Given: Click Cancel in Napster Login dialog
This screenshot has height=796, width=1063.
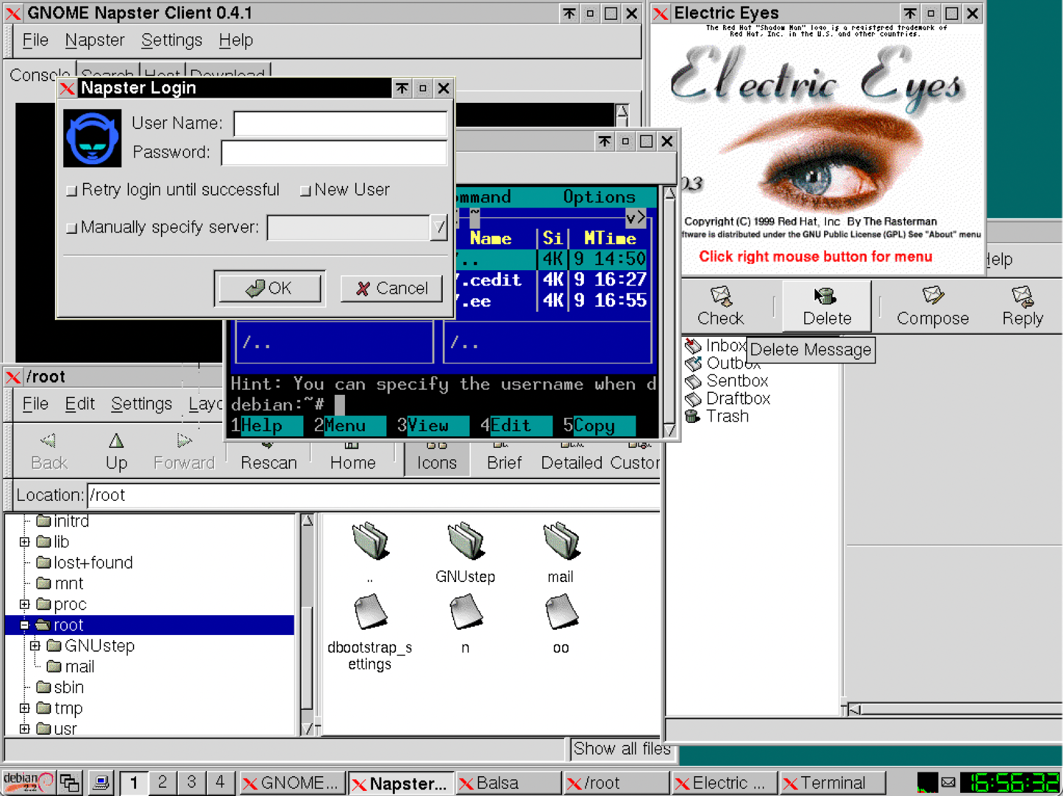Looking at the screenshot, I should 392,289.
